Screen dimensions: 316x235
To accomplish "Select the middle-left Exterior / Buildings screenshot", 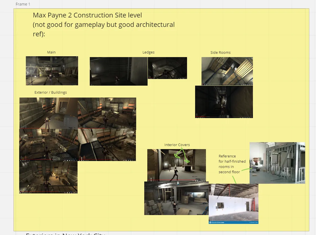I will click(x=49, y=145).
